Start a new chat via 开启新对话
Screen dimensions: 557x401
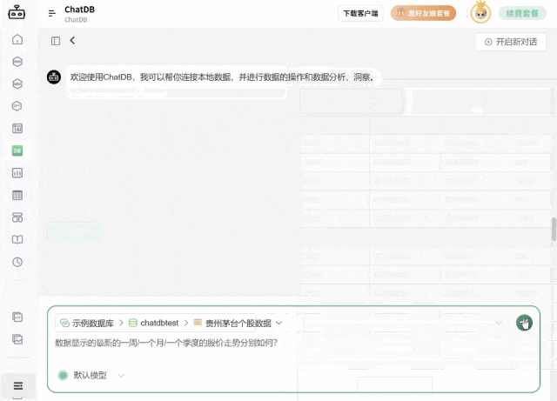coord(511,42)
